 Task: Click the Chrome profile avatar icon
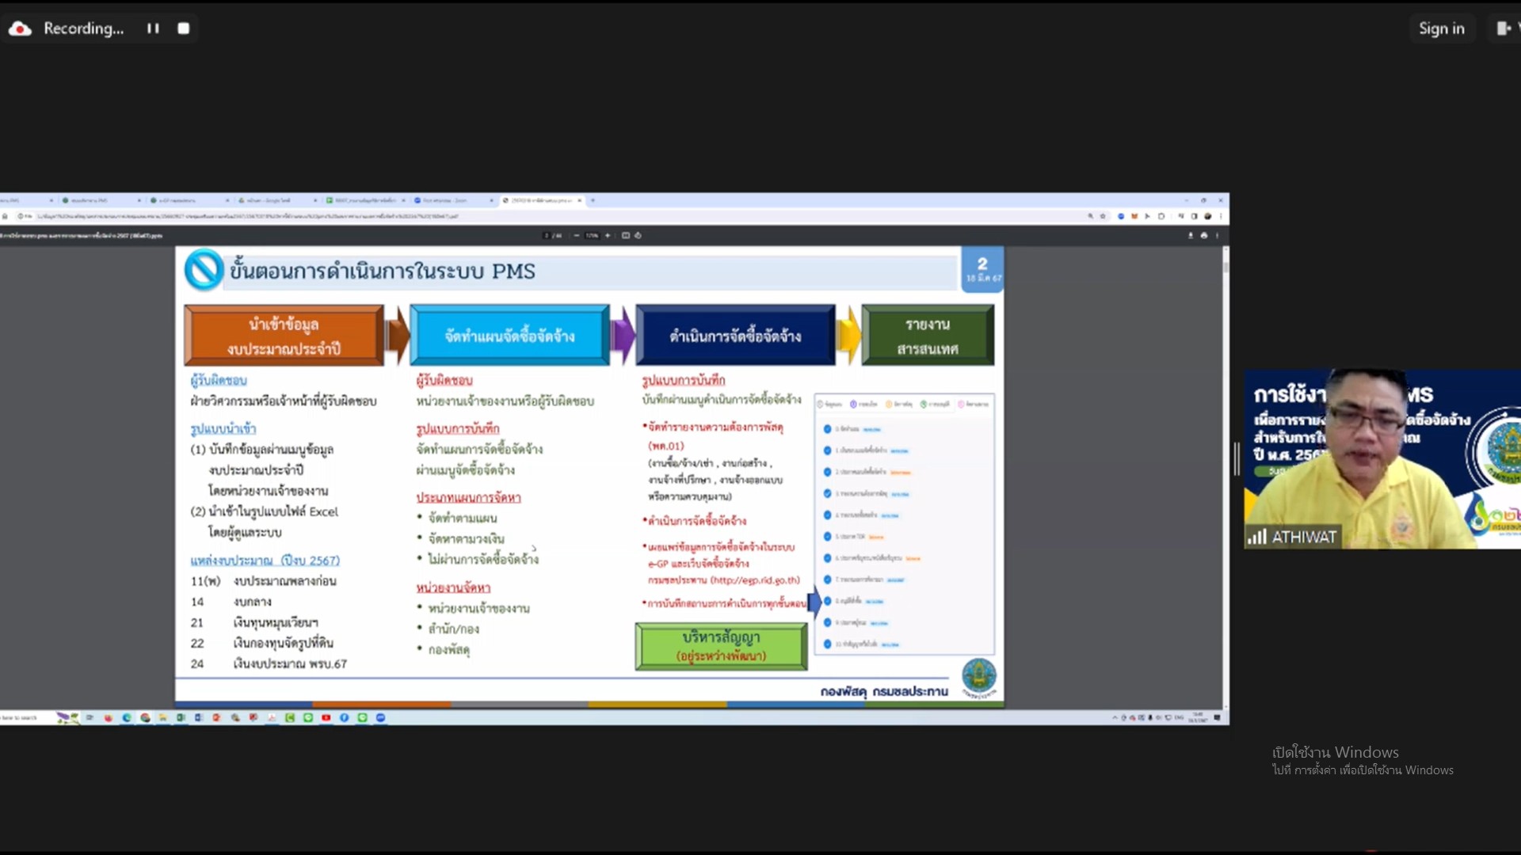pos(1208,215)
